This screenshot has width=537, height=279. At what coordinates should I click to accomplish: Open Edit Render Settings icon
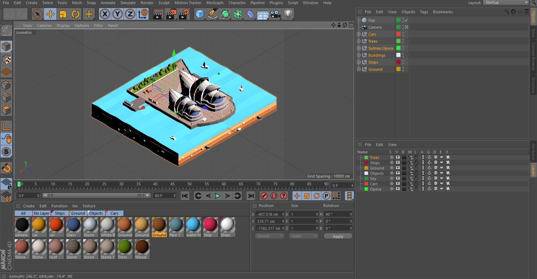[x=184, y=14]
